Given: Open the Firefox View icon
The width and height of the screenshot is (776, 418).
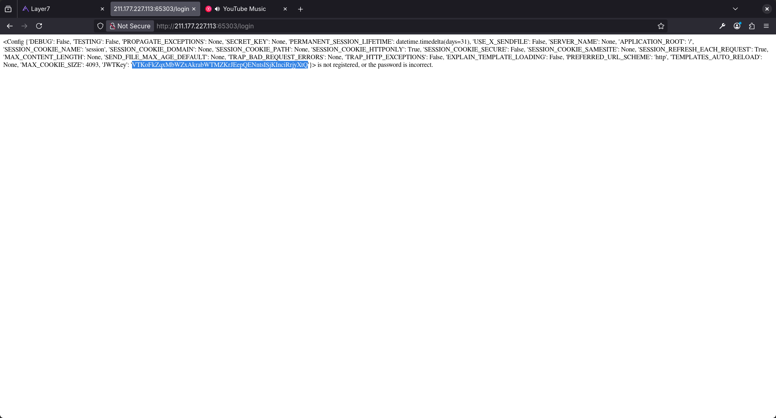Looking at the screenshot, I should point(8,9).
